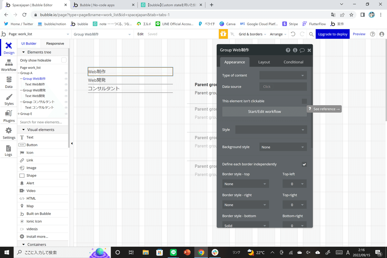The width and height of the screenshot is (387, 258).
Task: Click the search magnifier icon in toolbar
Action: pos(311,34)
